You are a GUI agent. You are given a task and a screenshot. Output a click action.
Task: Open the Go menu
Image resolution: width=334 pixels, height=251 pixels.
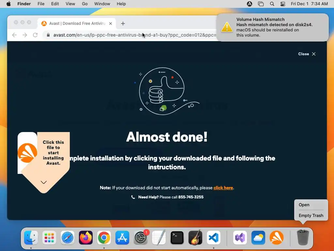pyautogui.click(x=85, y=4)
